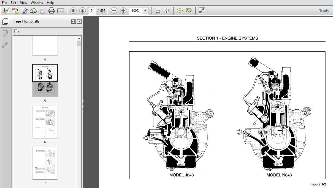Click the 'MODEL J843' caption

point(182,175)
